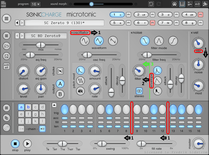The height and width of the screenshot is (155, 209).
Task: Stop playback
Action: tap(15, 144)
